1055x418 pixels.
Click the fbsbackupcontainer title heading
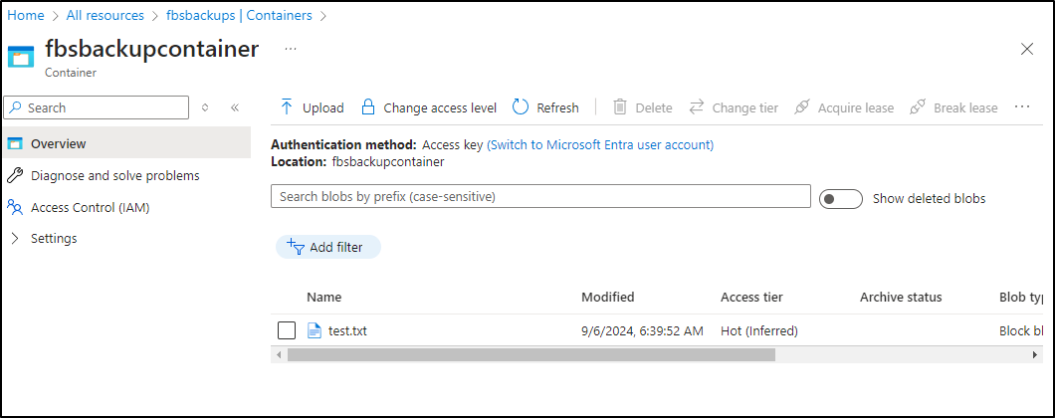click(x=151, y=49)
